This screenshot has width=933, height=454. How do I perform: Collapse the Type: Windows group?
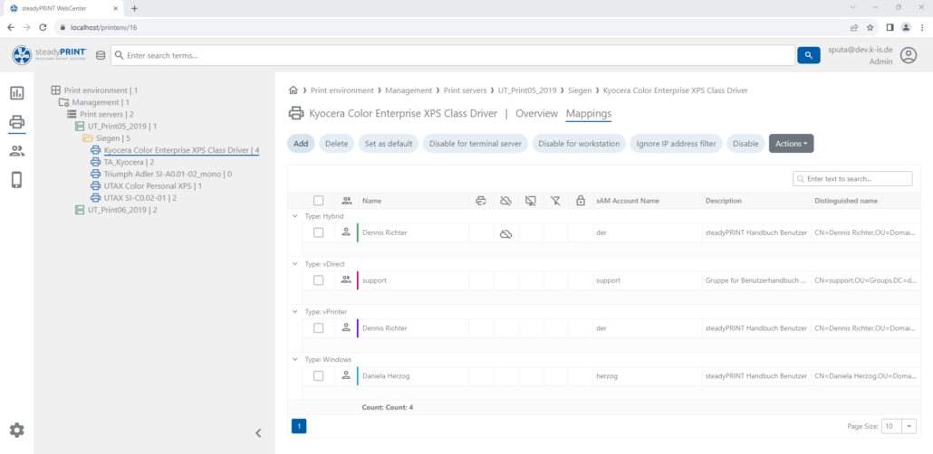click(x=294, y=359)
